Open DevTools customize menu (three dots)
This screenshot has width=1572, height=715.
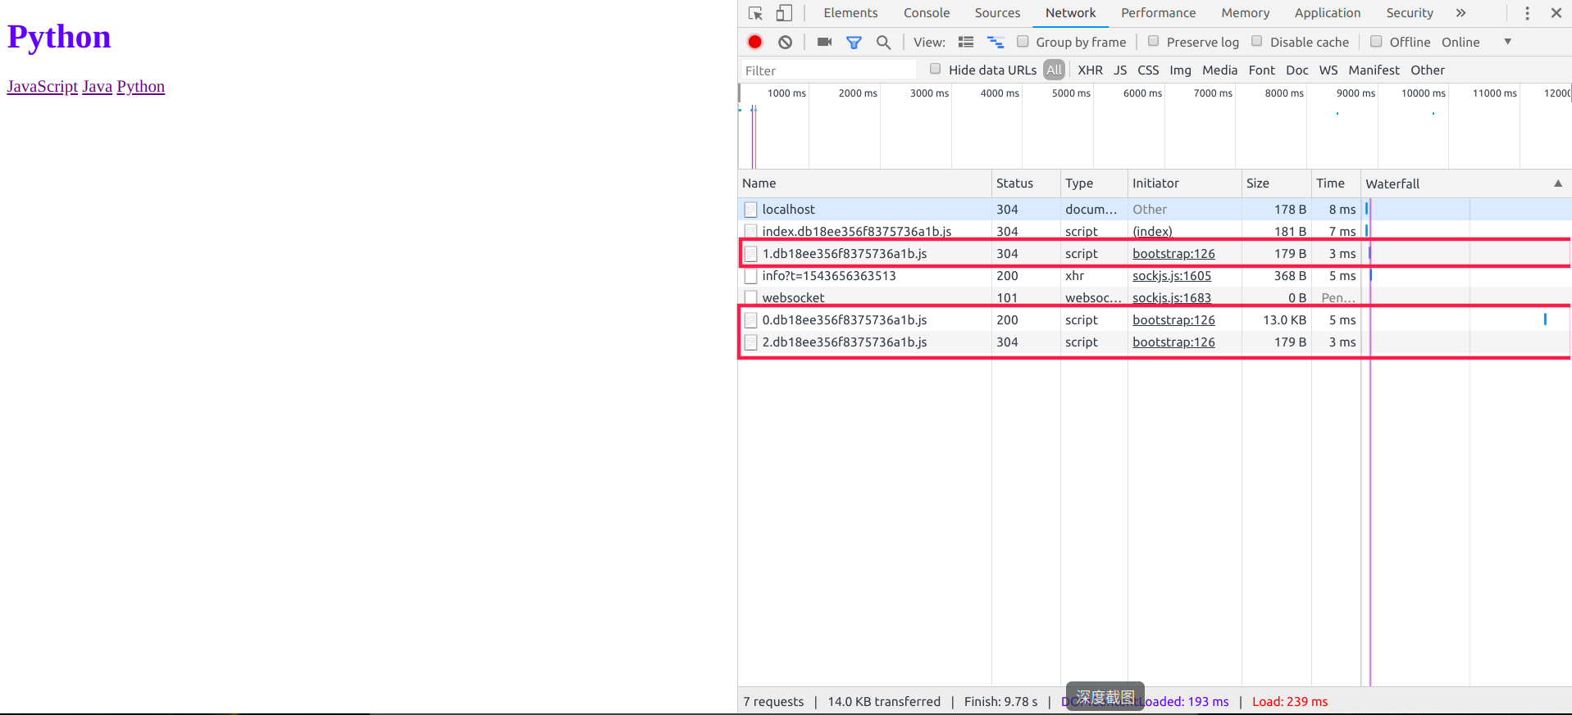(x=1527, y=13)
